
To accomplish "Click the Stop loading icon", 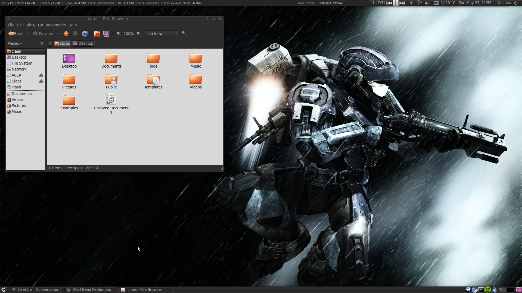I will point(75,34).
